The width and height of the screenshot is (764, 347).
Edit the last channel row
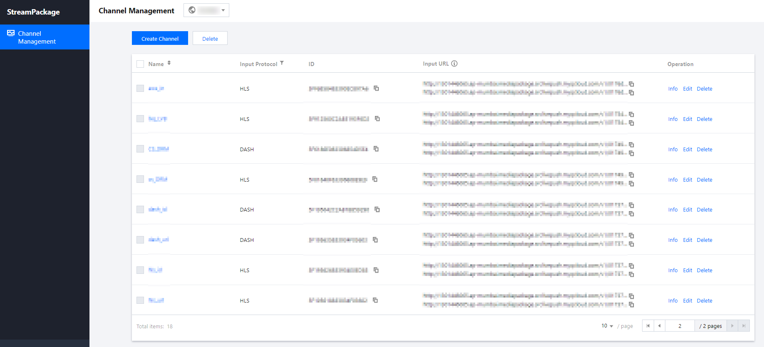[687, 300]
